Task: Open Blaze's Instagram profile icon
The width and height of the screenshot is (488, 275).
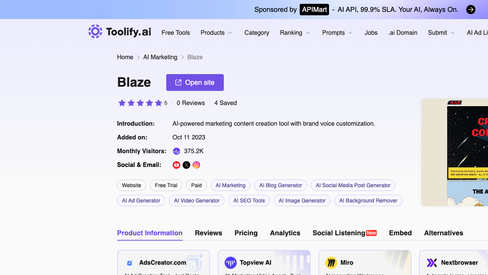Action: 196,165
